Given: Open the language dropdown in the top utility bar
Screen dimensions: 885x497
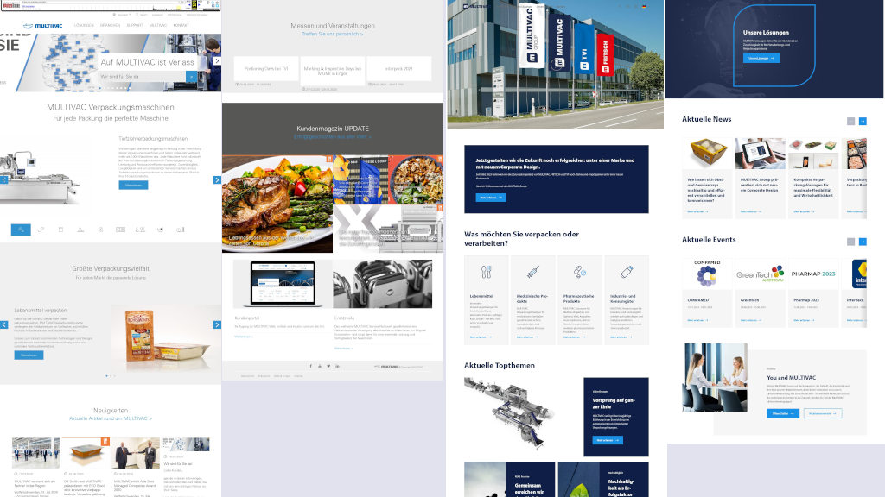Looking at the screenshot, I should (x=122, y=15).
